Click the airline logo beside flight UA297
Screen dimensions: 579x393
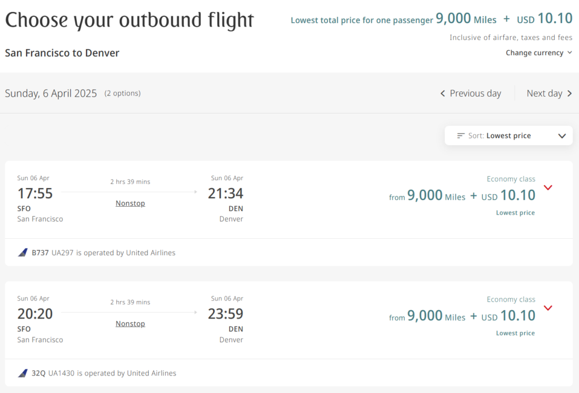[x=22, y=252]
